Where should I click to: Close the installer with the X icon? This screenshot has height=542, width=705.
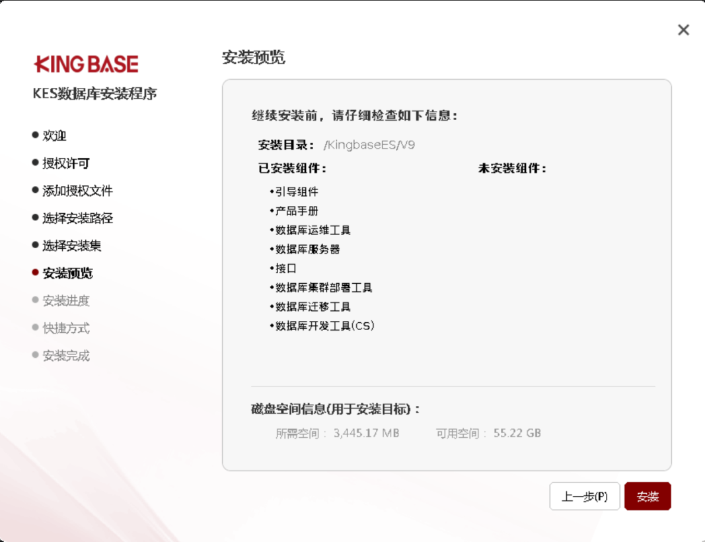683,30
